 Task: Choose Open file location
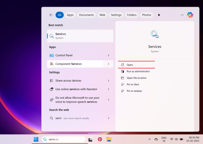[x=137, y=78]
